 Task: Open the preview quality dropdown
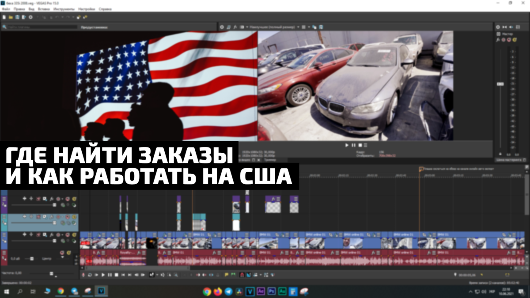click(274, 27)
